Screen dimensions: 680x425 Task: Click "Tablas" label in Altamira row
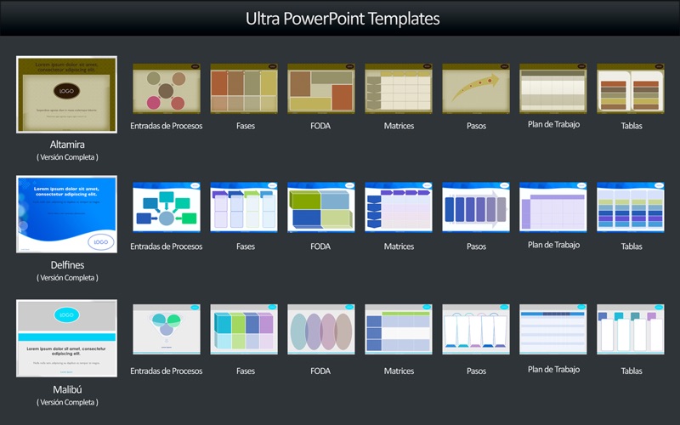pos(632,126)
